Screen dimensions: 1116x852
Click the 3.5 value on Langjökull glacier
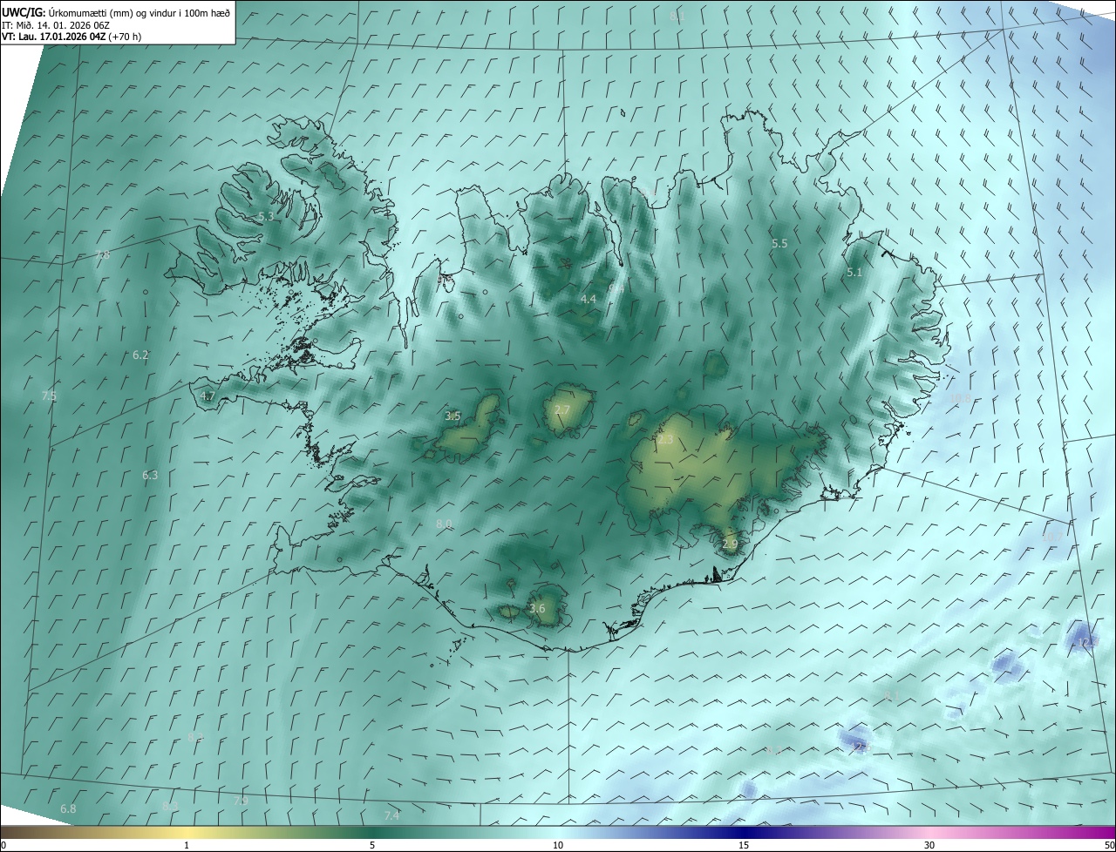453,416
